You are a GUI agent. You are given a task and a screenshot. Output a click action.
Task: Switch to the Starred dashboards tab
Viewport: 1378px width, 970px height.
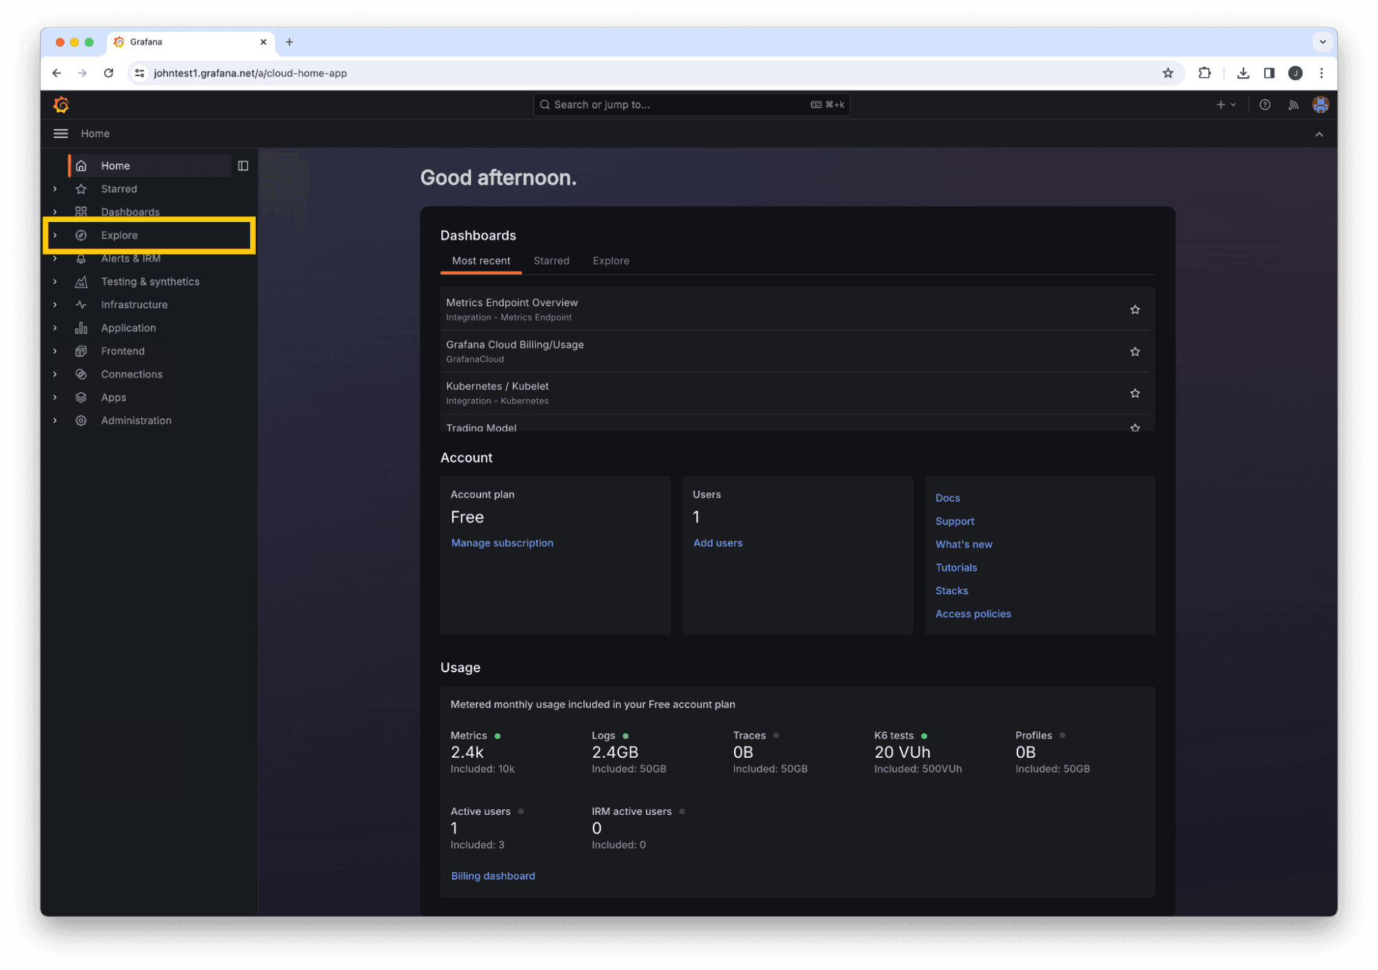coord(551,261)
